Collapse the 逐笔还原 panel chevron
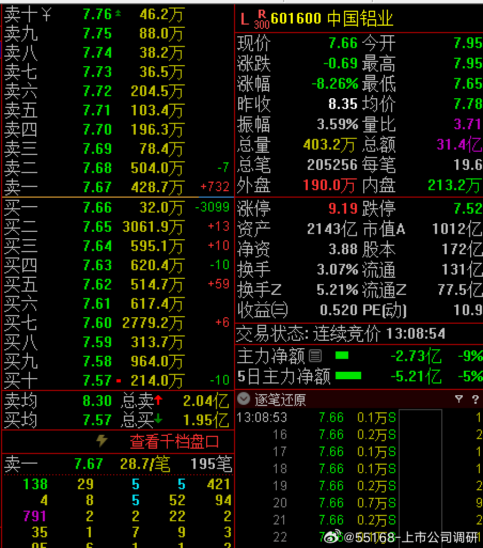The width and height of the screenshot is (483, 548). point(244,398)
